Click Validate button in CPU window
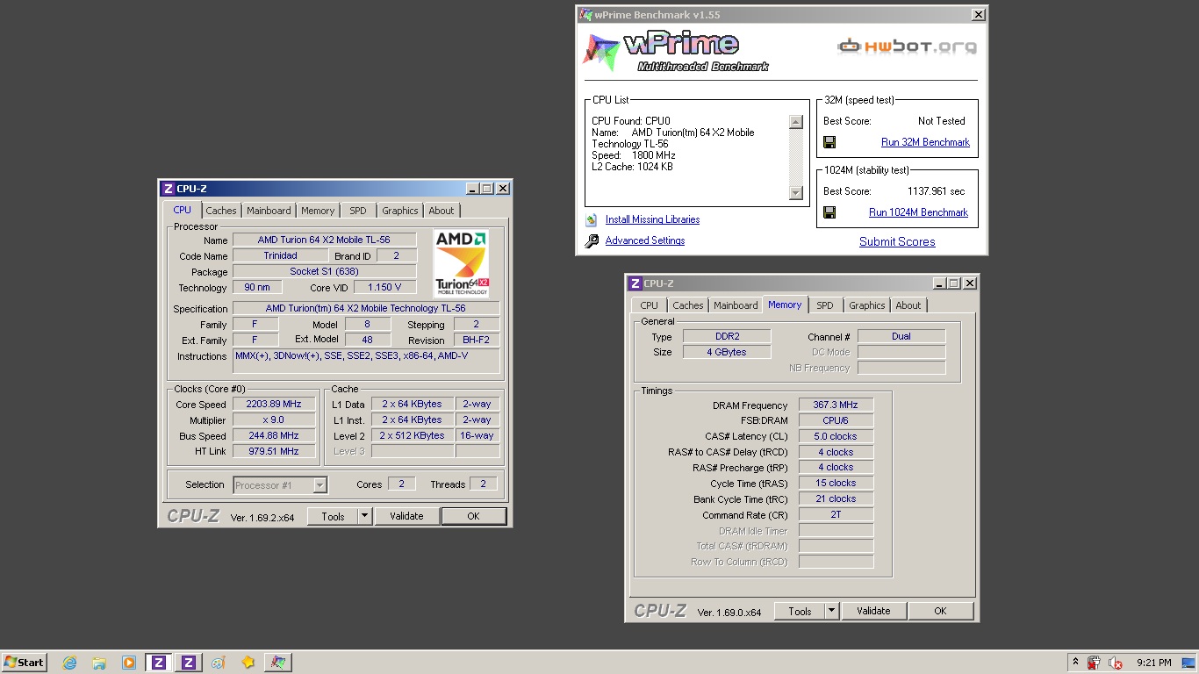 [406, 516]
